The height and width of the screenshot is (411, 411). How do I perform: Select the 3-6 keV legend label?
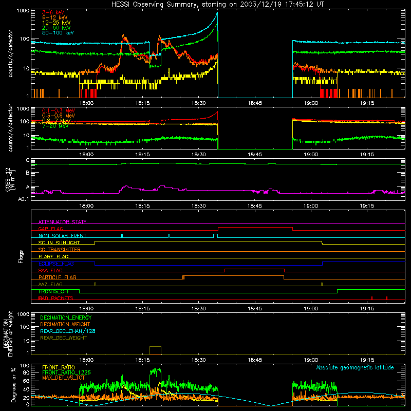pyautogui.click(x=53, y=12)
